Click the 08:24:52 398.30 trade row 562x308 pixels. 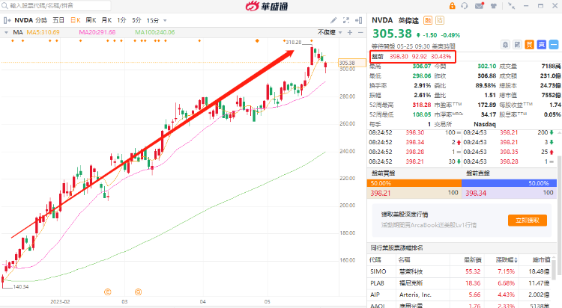click(x=414, y=132)
